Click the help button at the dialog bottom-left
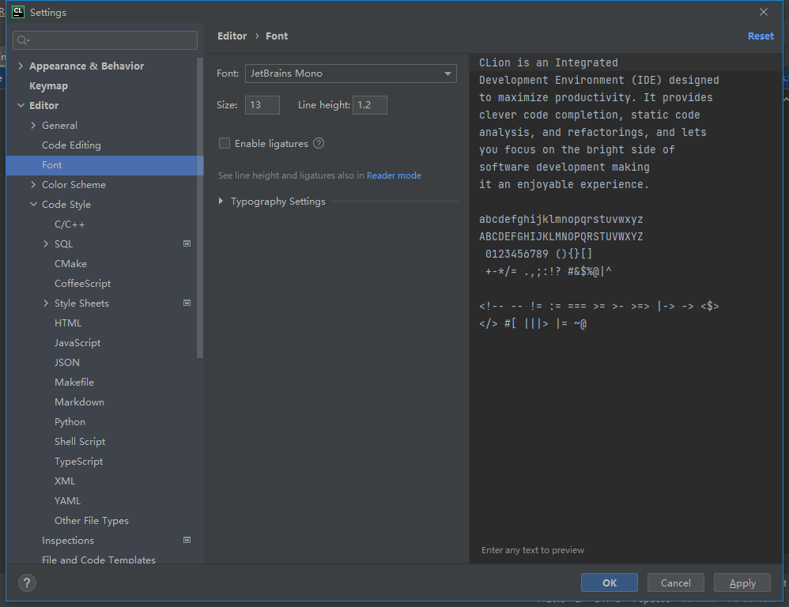This screenshot has height=607, width=789. [x=27, y=582]
